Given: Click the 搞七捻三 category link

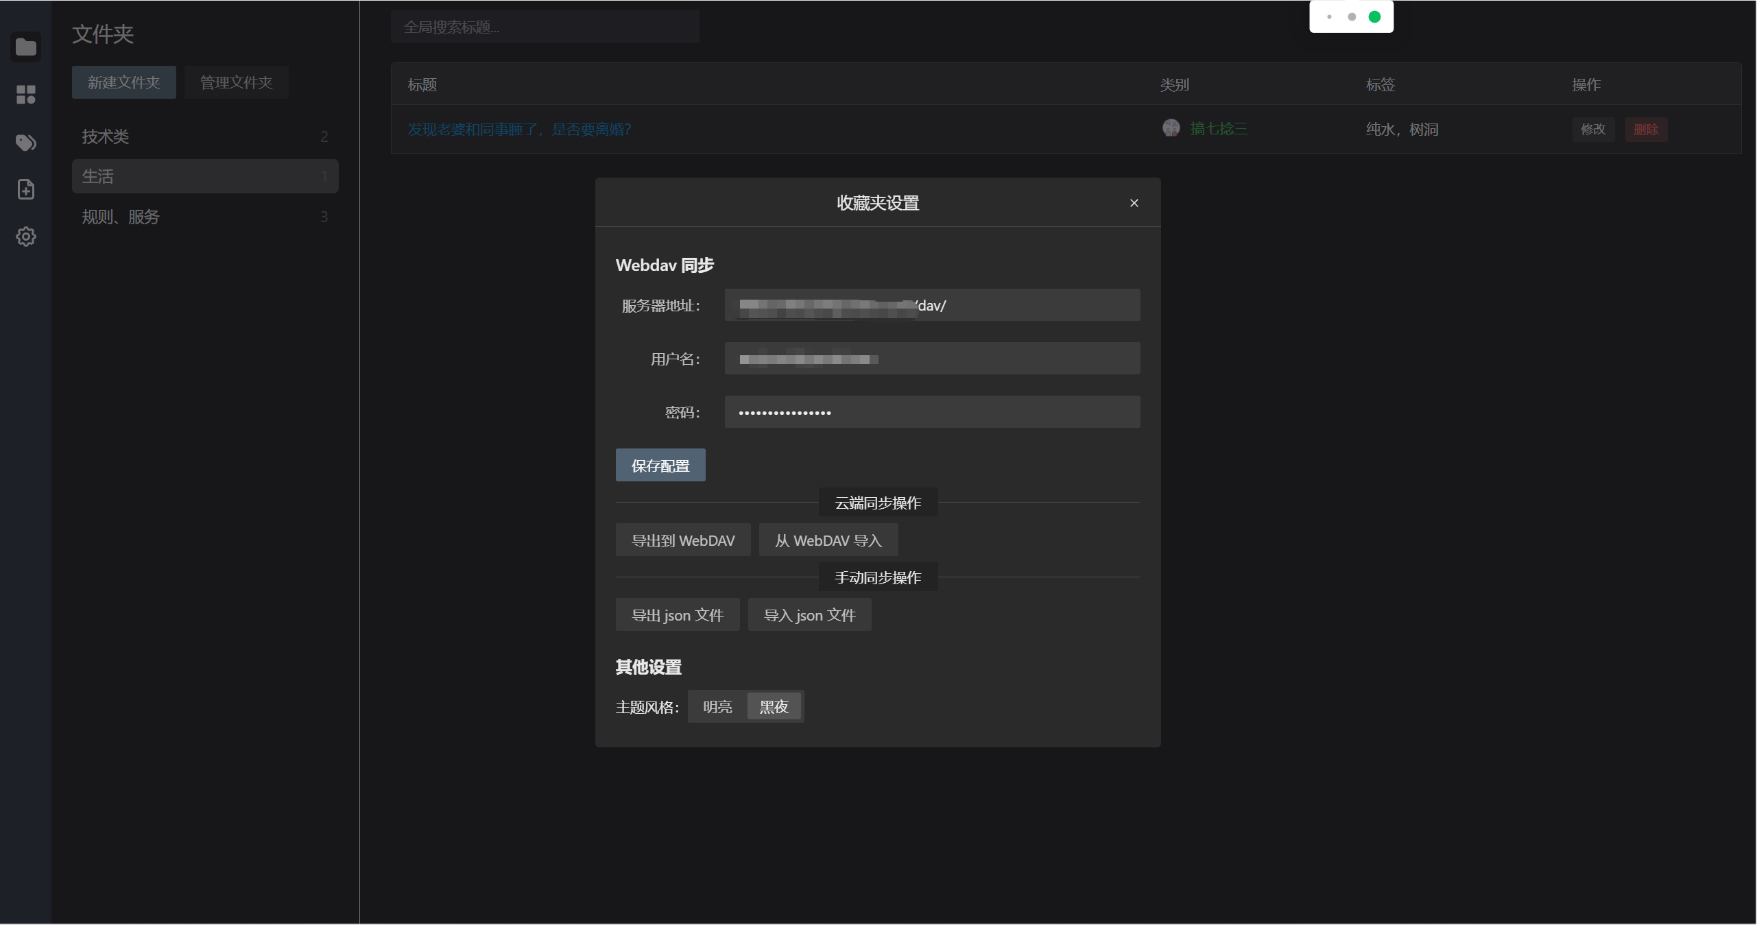Looking at the screenshot, I should click(x=1219, y=128).
